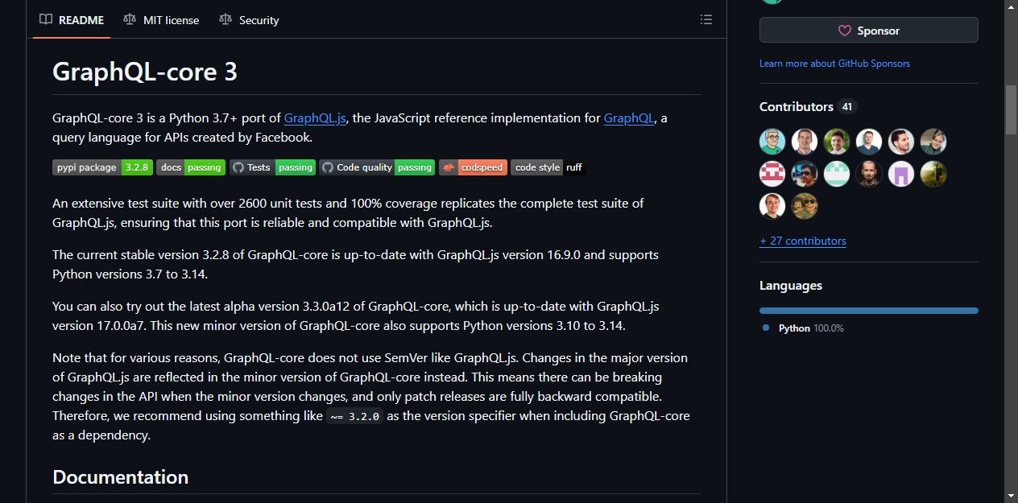Click the Python language progress bar
The width and height of the screenshot is (1018, 503).
(x=868, y=311)
